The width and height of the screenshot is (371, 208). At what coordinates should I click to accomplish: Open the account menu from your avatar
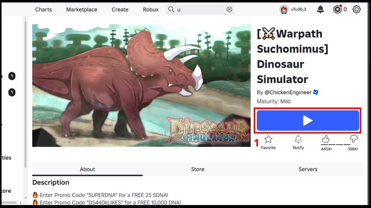(284, 9)
